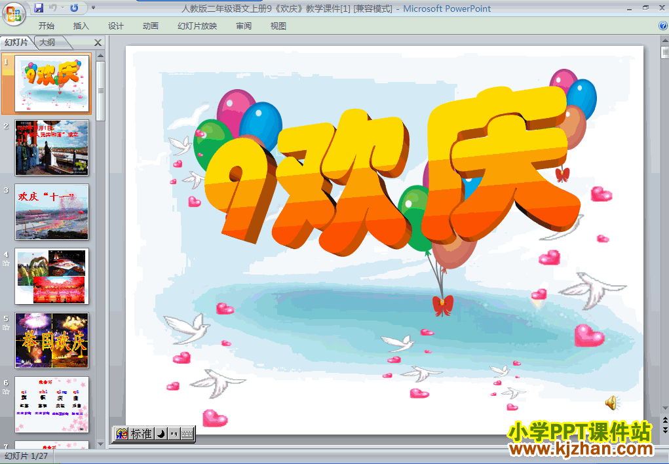Switch to the 大纲 outline tab
Screen dimensions: 669x464
coord(47,42)
